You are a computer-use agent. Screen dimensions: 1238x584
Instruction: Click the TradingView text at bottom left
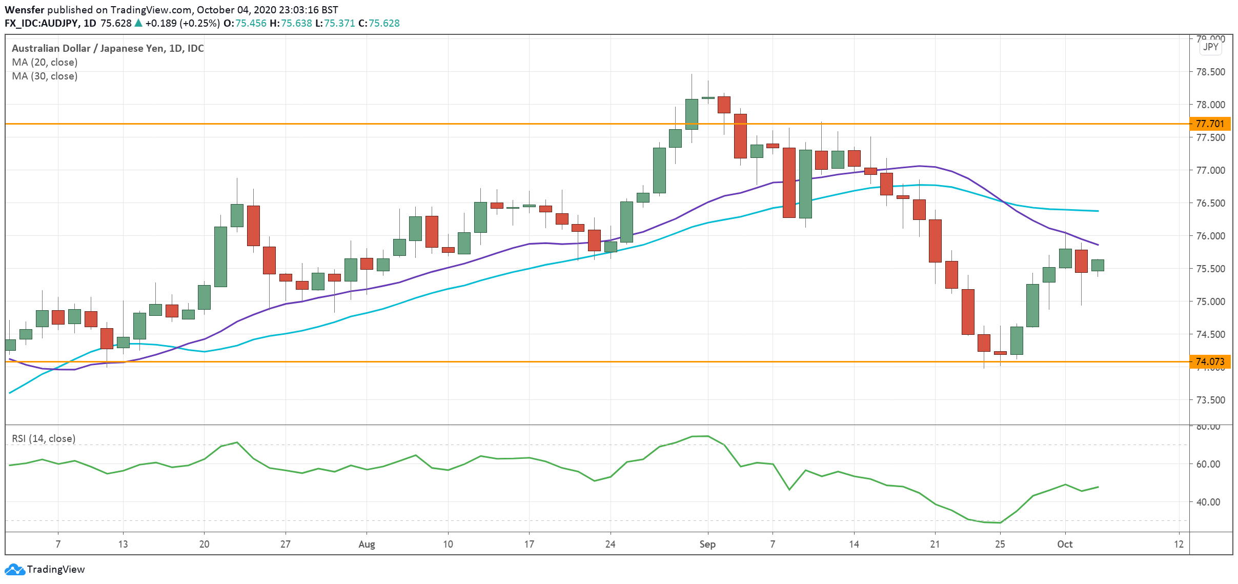(55, 570)
